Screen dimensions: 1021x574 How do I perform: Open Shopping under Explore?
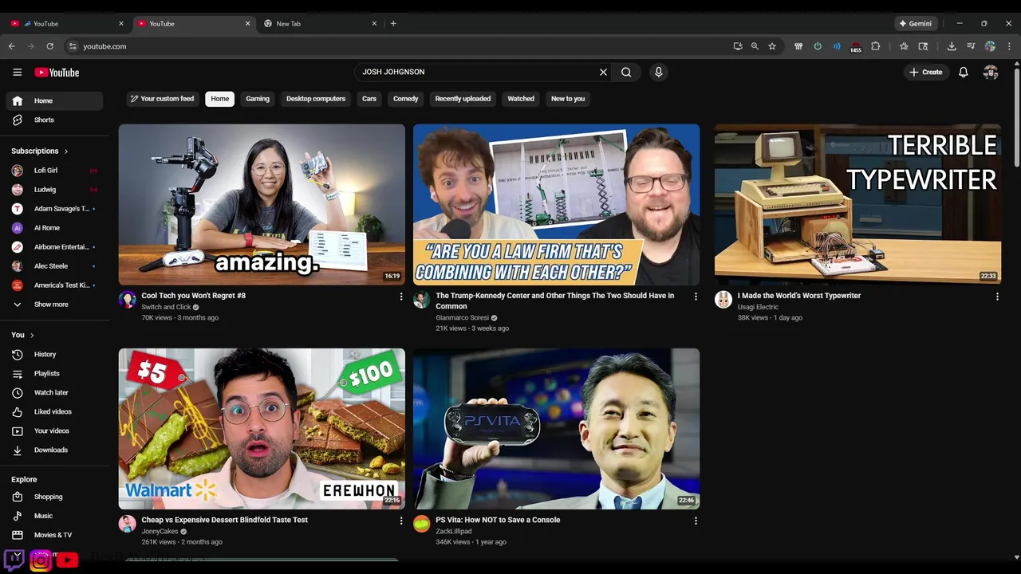point(54,497)
